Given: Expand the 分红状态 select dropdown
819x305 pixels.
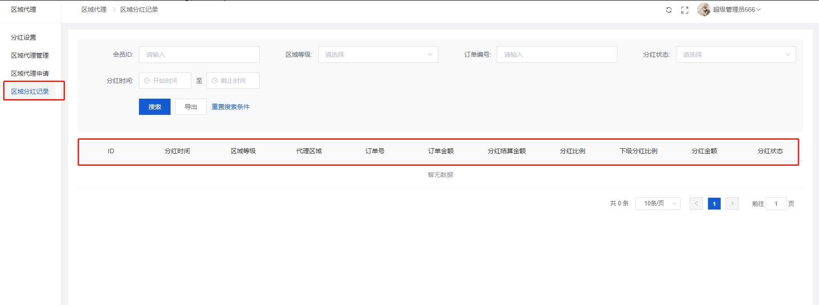Looking at the screenshot, I should coord(736,55).
